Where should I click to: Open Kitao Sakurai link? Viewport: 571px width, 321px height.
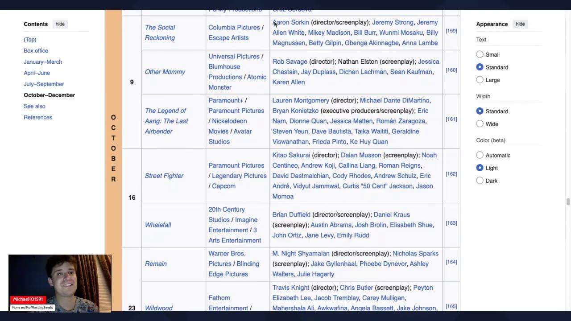291,155
